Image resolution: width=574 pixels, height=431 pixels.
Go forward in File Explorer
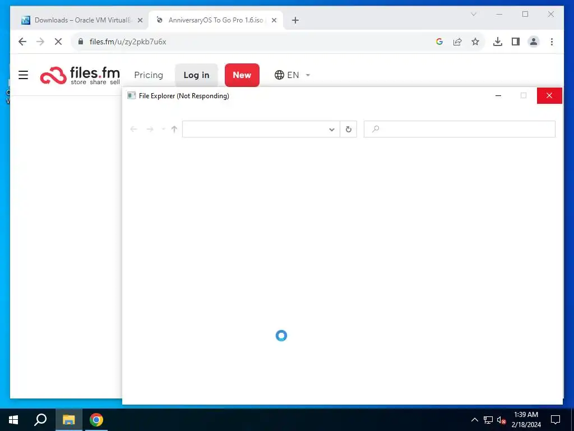(150, 129)
